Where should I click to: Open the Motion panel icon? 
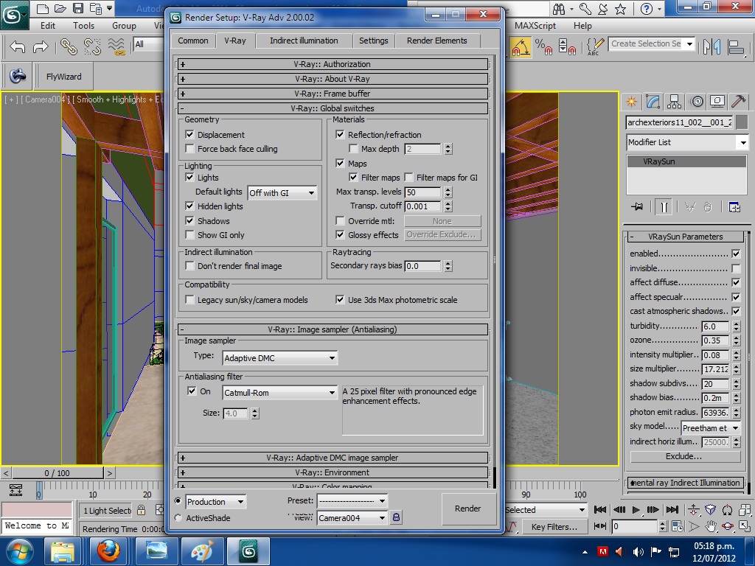(696, 102)
